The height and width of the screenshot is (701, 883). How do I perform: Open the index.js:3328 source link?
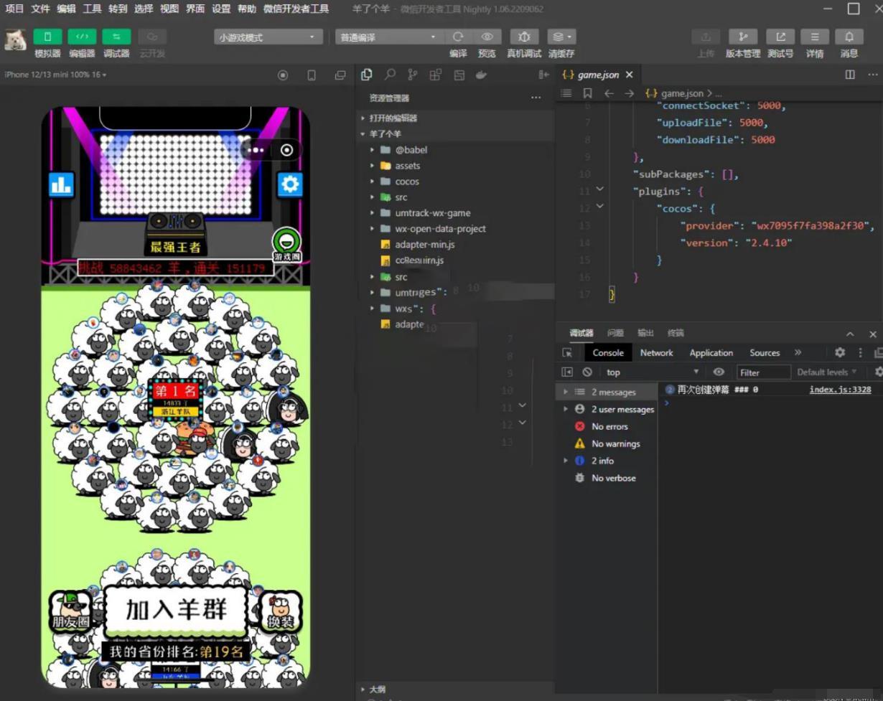point(840,390)
